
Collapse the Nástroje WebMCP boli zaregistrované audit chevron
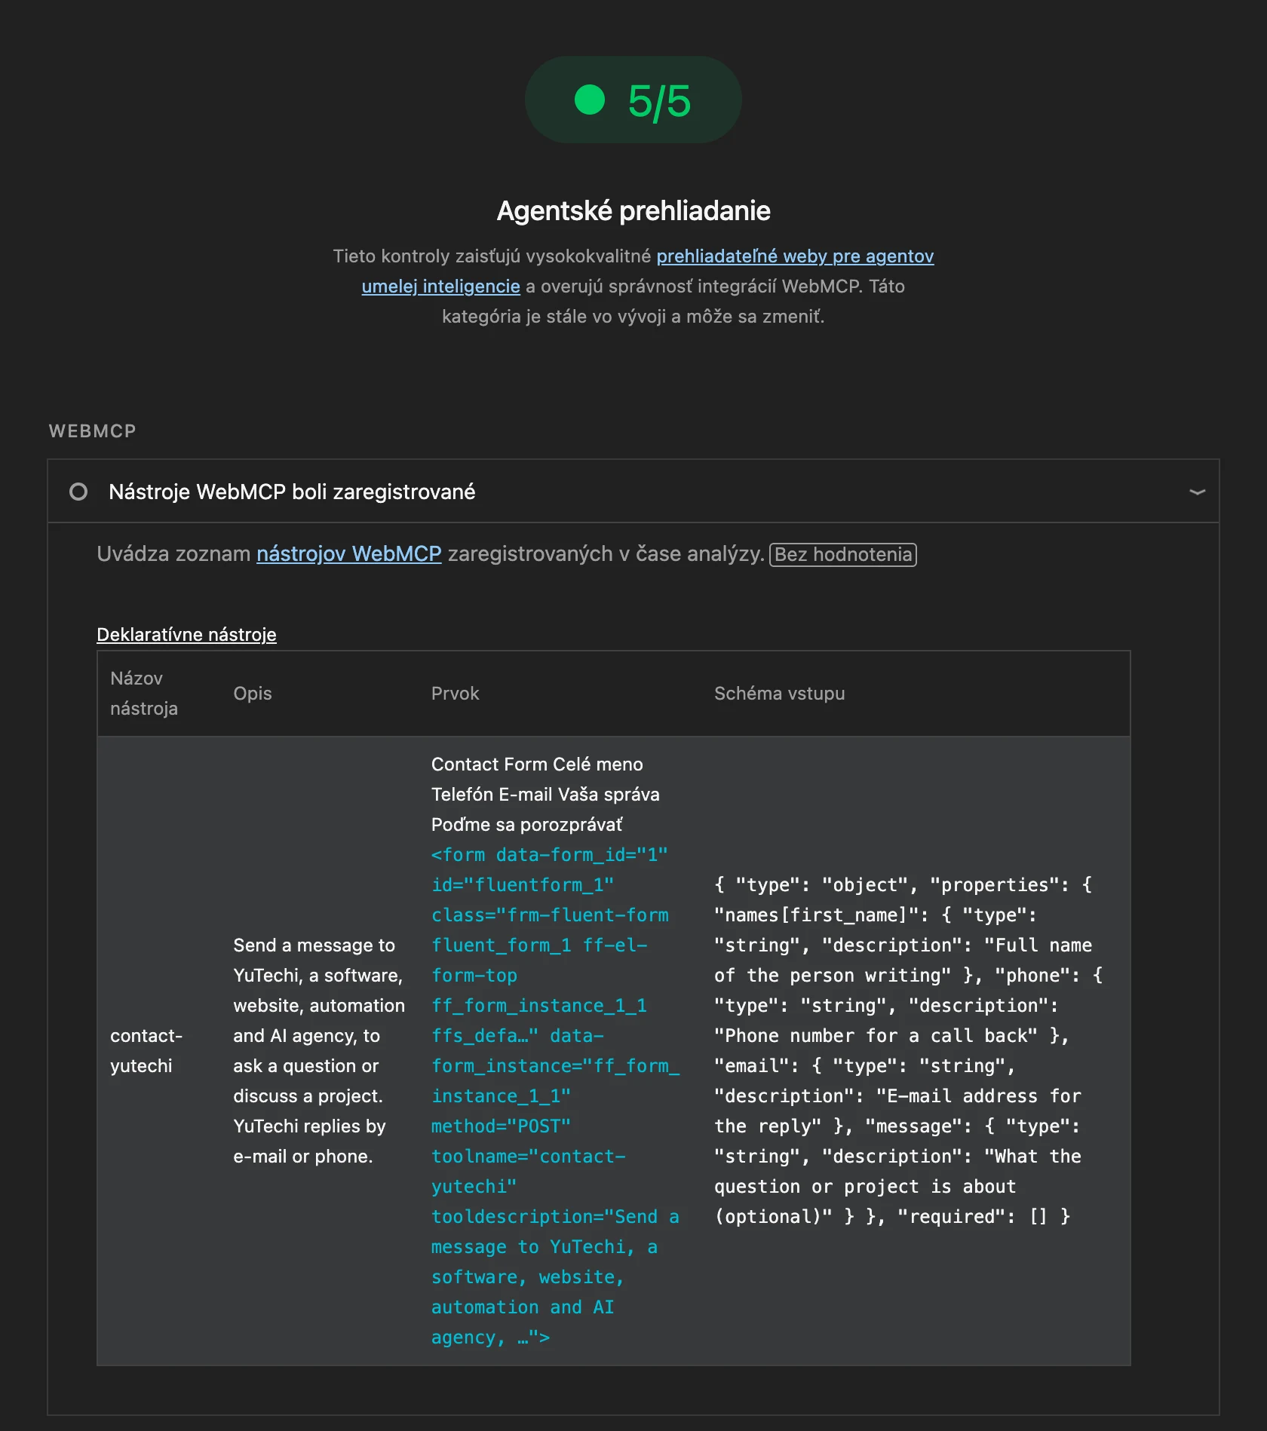tap(1197, 492)
